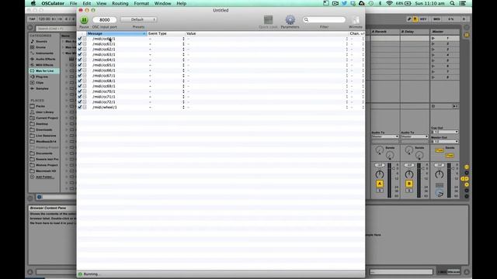
Task: Open Value dropdown for /midi/cc61/1
Action: tap(347, 44)
